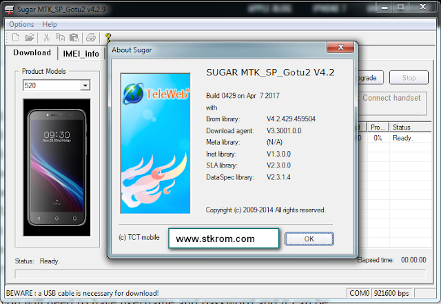Click the 921600 bps status bar entry
This screenshot has height=304, width=441.
[391, 293]
